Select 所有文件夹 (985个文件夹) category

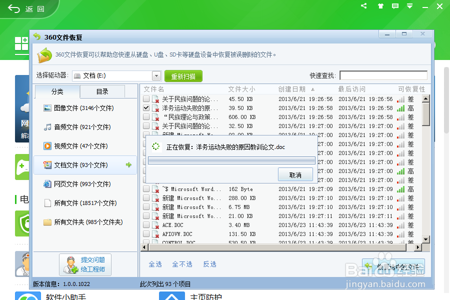pos(85,222)
